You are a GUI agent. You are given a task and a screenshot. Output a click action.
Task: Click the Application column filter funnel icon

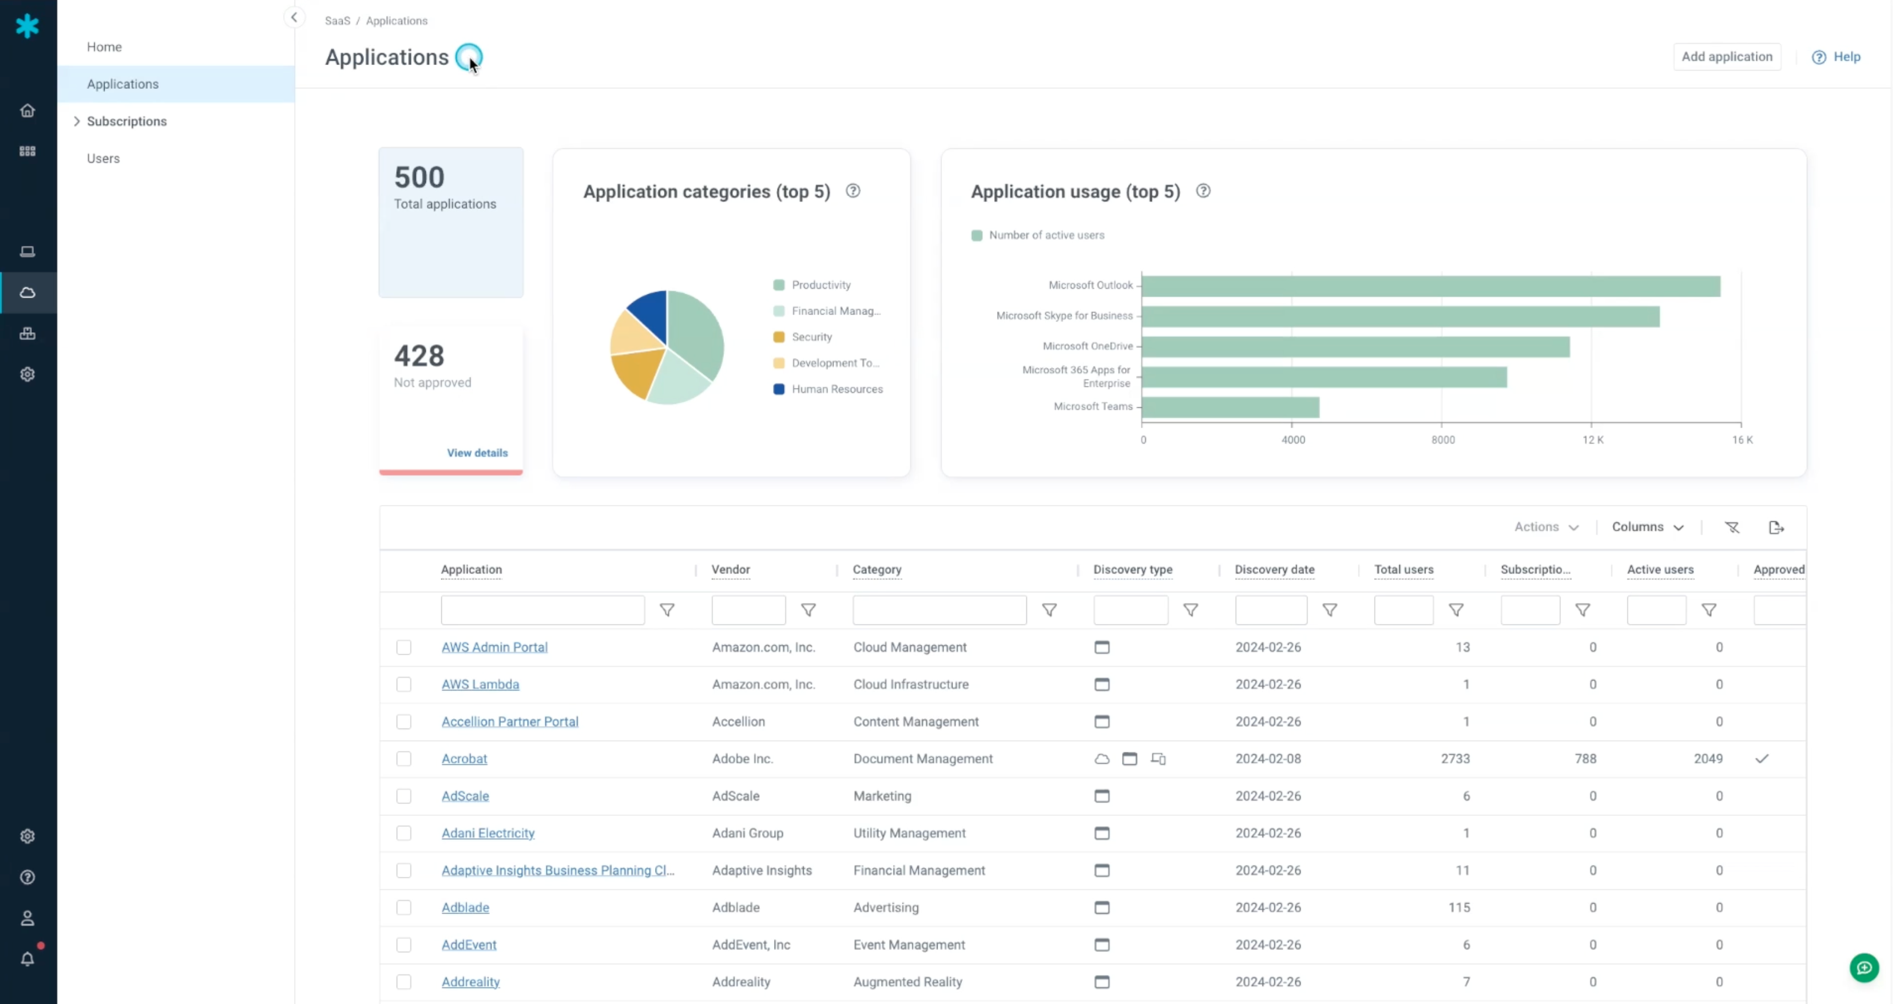[667, 610]
